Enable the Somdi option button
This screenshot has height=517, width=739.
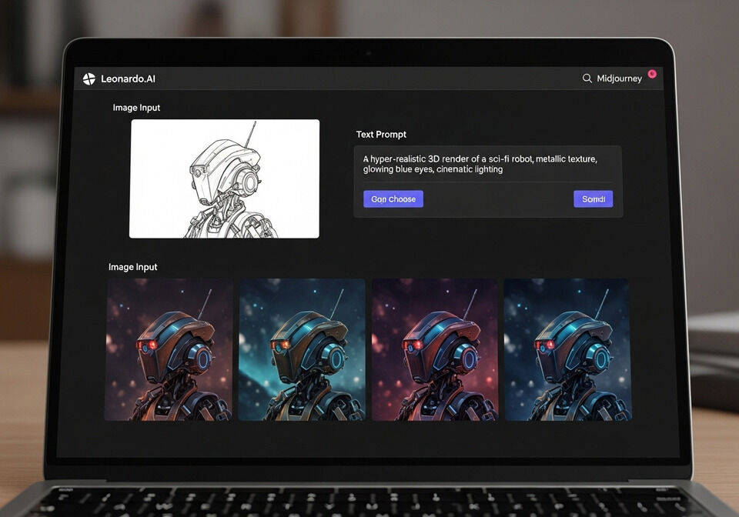pos(593,198)
